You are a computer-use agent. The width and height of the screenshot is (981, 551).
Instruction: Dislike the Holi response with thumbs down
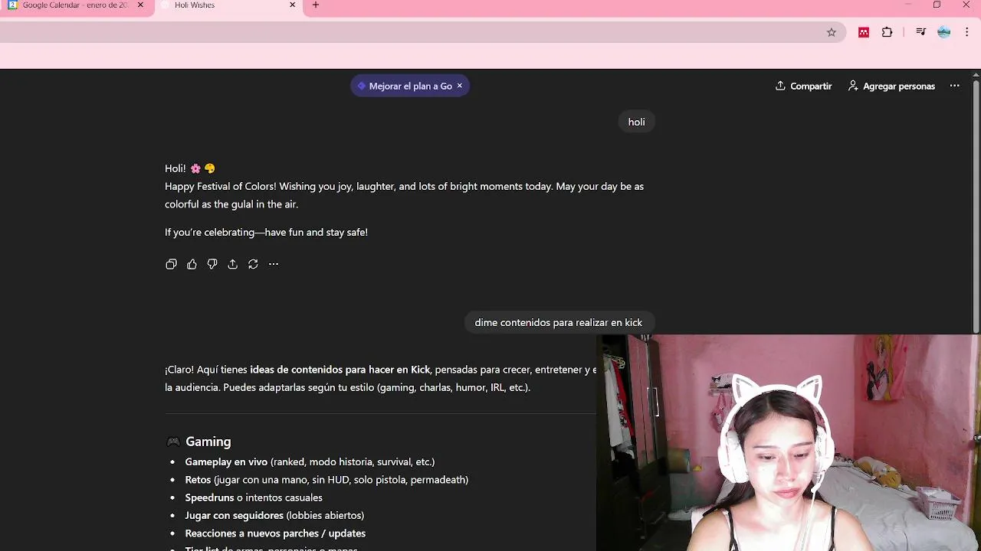pos(212,264)
